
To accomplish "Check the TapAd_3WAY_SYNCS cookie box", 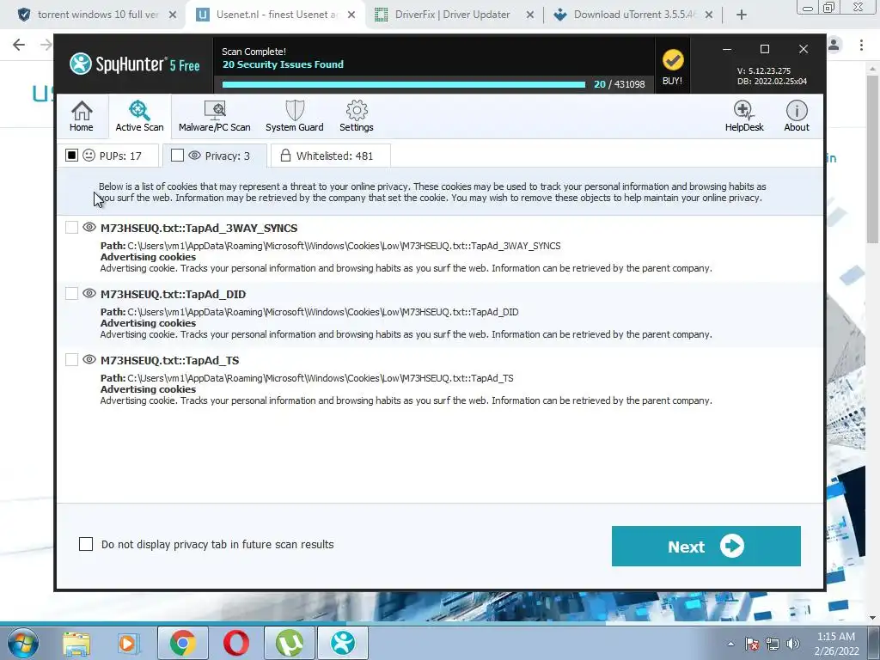I will pos(72,227).
